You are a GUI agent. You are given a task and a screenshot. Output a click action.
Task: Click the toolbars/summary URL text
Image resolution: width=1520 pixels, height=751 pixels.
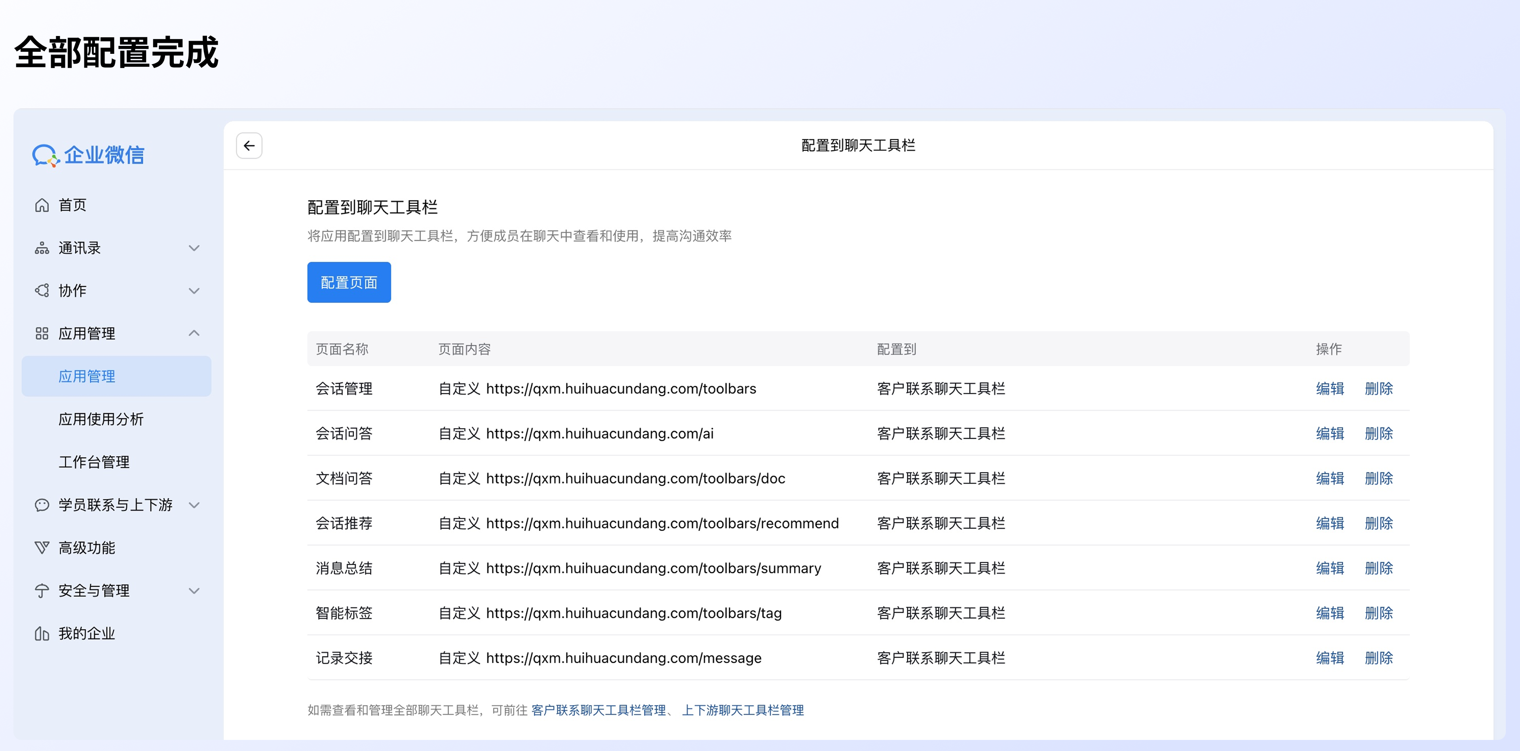[x=653, y=568]
